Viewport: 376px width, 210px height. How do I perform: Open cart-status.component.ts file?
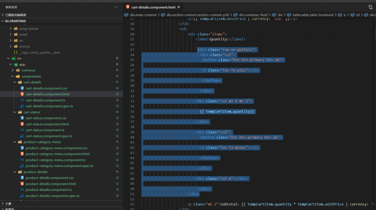(x=45, y=130)
